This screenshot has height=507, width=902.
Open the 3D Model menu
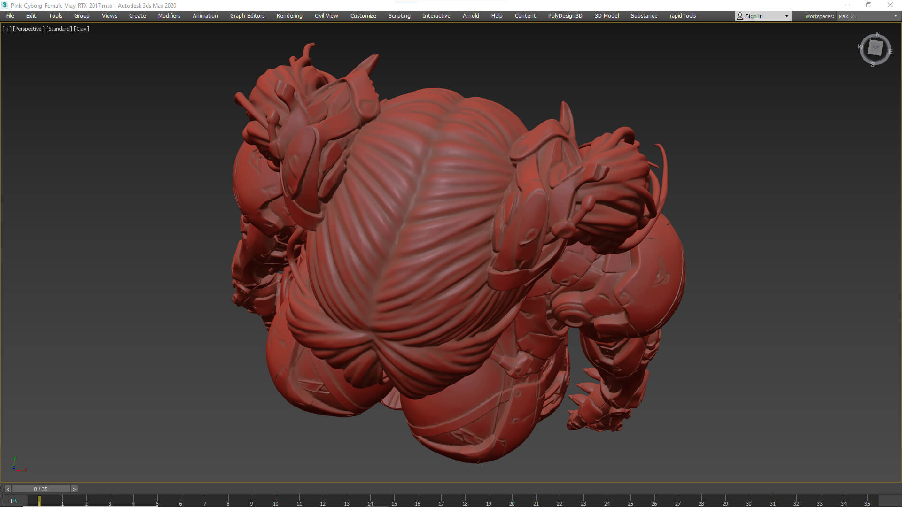[607, 16]
